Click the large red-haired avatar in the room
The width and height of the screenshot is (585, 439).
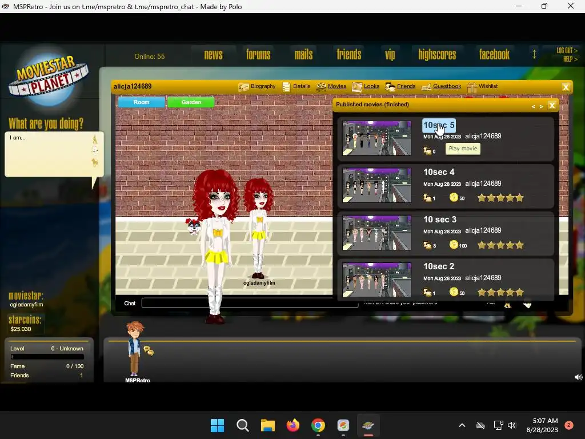[x=216, y=246]
